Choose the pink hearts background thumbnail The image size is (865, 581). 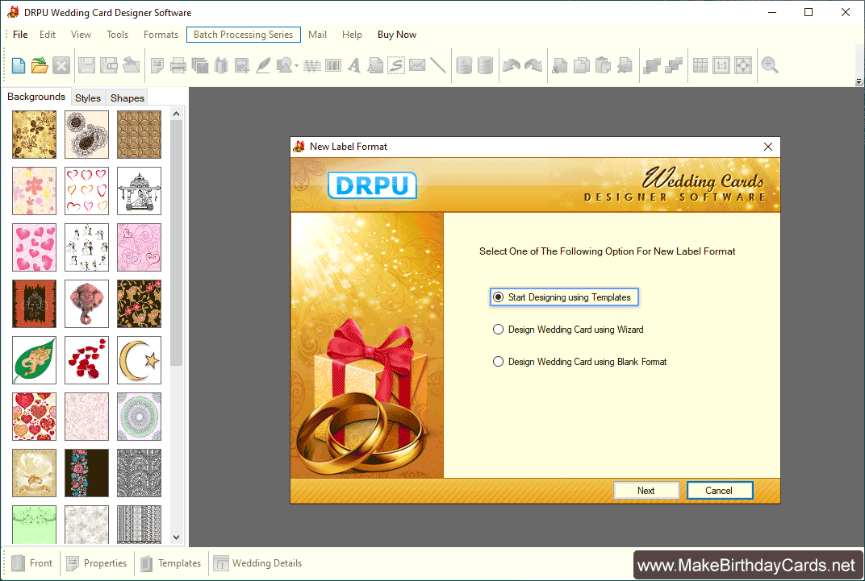[x=34, y=247]
